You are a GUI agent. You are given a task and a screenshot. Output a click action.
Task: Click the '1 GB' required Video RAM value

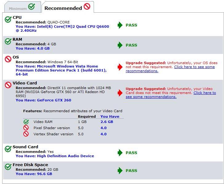point(82,122)
